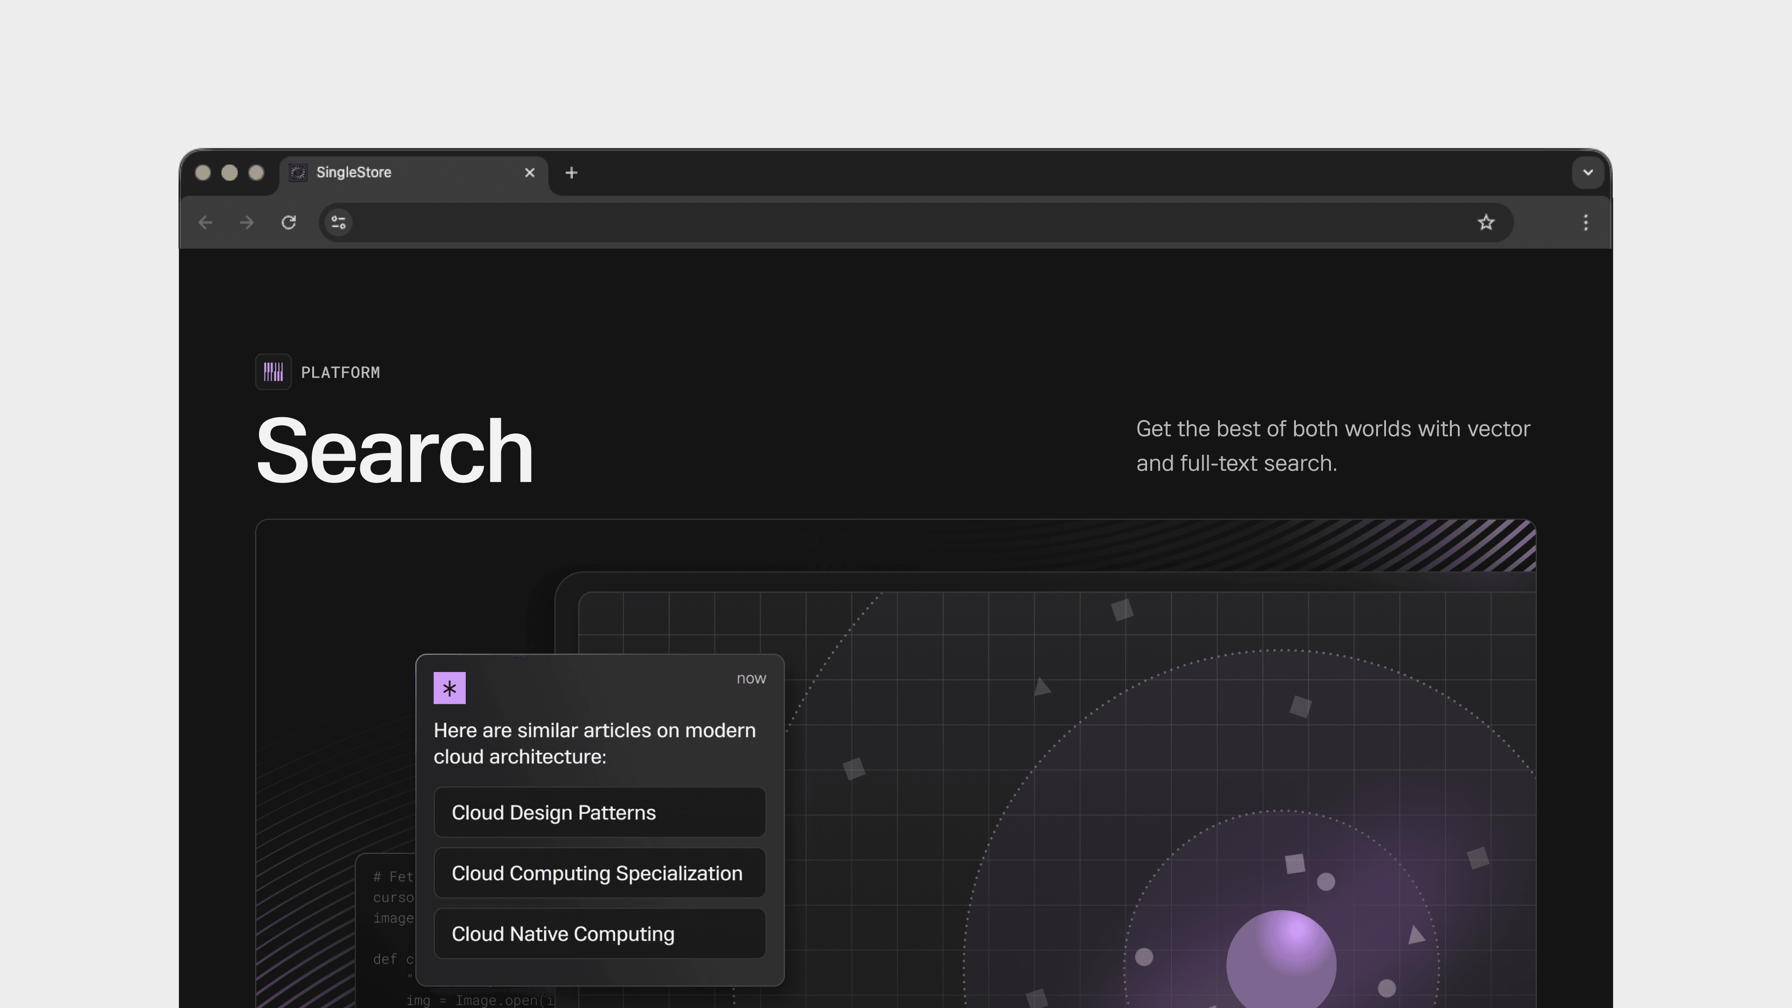Open the Cloud Native Computing article

tap(599, 933)
